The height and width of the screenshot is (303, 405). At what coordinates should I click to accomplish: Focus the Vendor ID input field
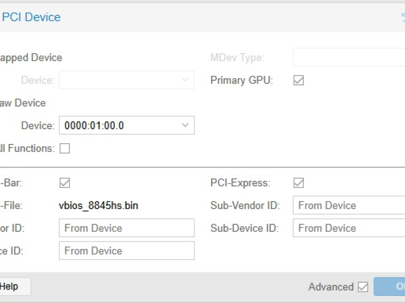click(x=127, y=228)
